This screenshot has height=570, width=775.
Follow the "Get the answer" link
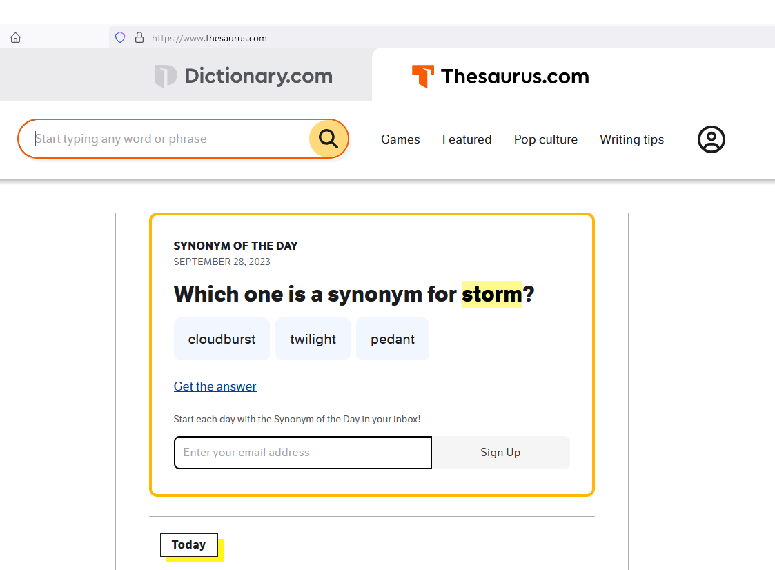215,386
